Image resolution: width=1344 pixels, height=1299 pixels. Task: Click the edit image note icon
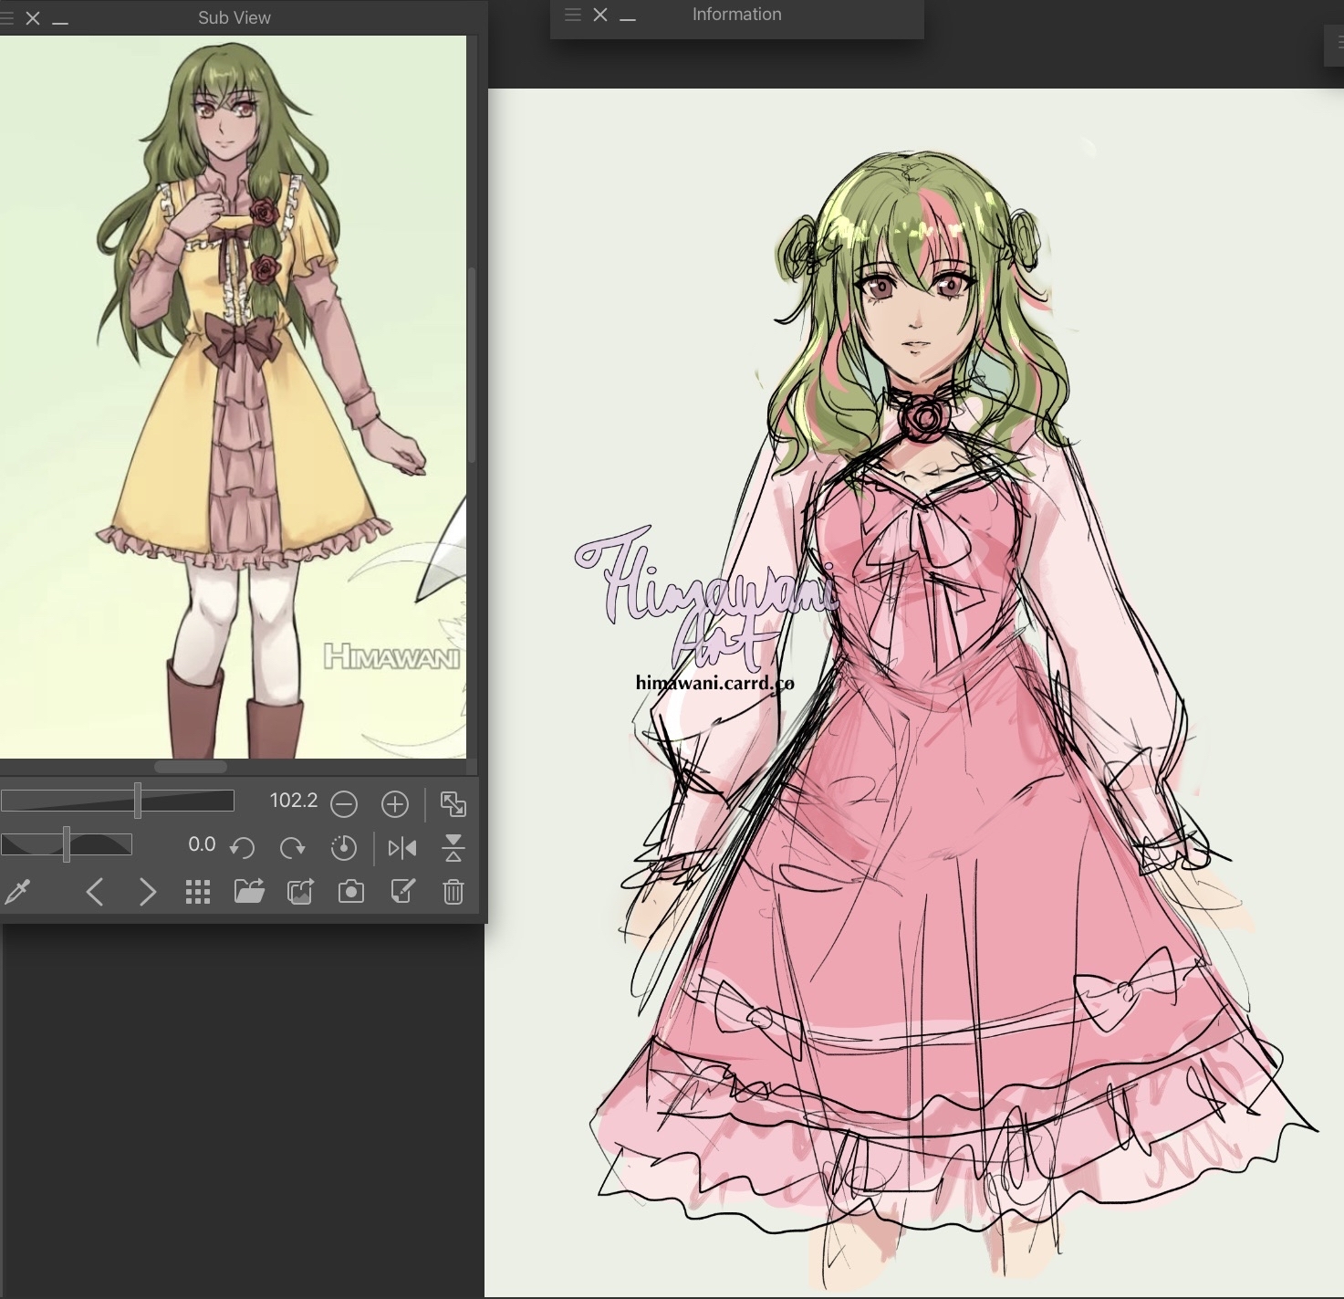tap(402, 892)
